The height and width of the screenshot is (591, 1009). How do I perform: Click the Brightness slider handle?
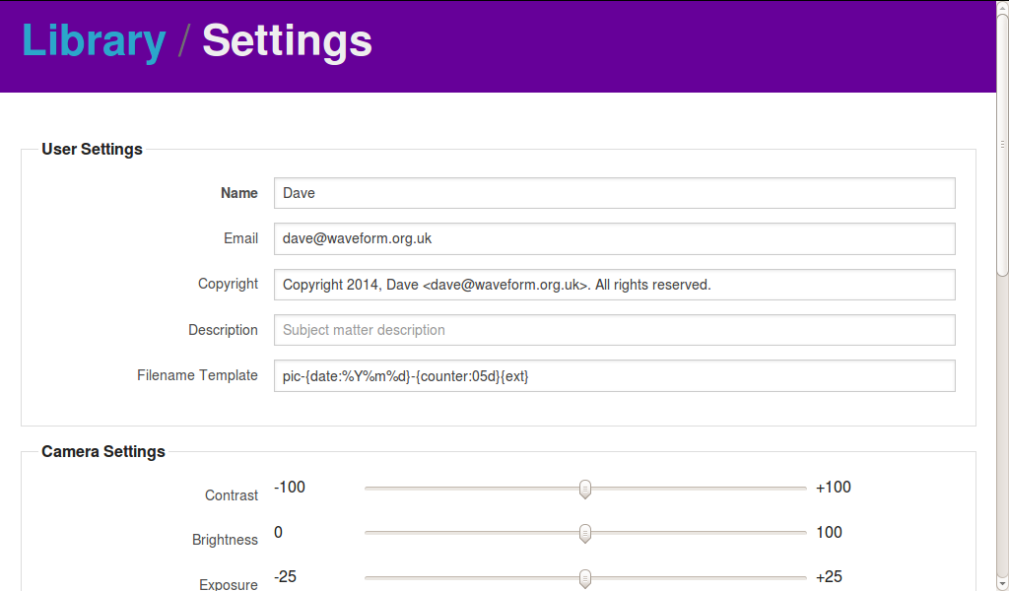pyautogui.click(x=585, y=533)
